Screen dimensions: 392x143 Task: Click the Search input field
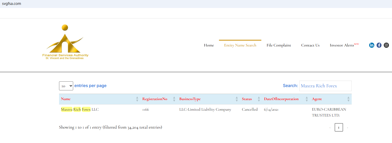click(325, 86)
